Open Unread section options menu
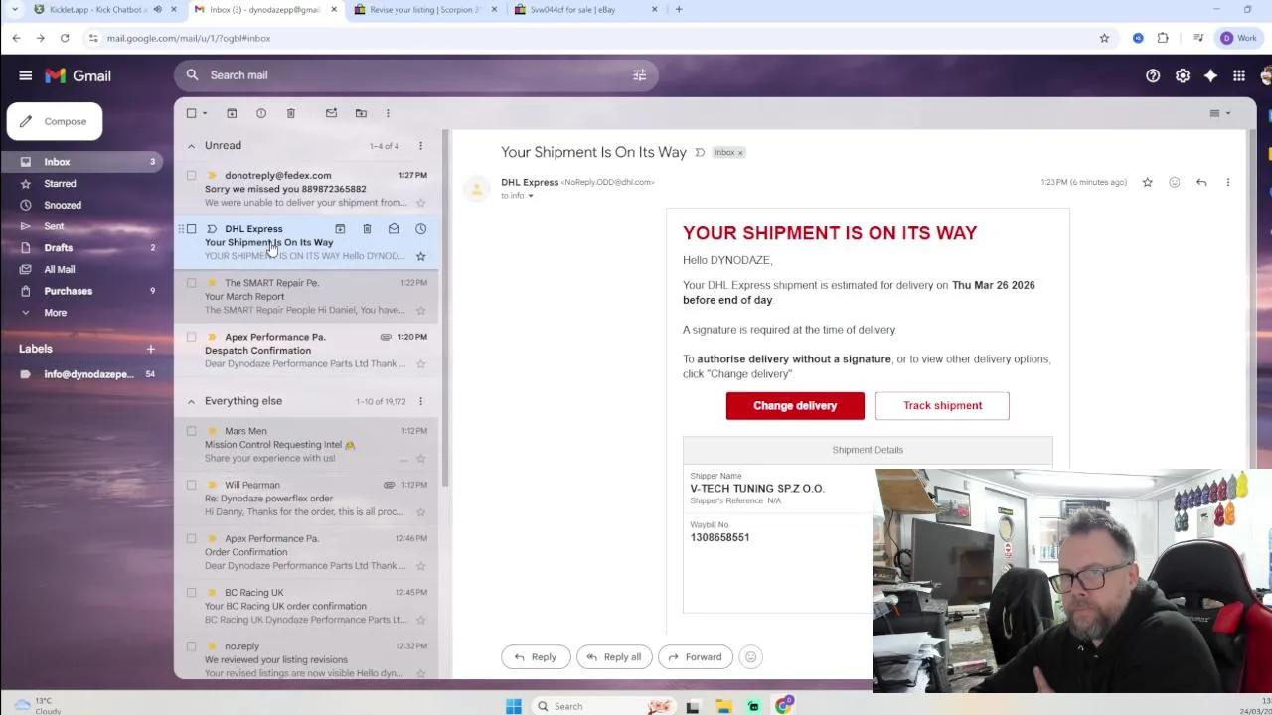Screen dimensions: 1272x715 [420, 146]
